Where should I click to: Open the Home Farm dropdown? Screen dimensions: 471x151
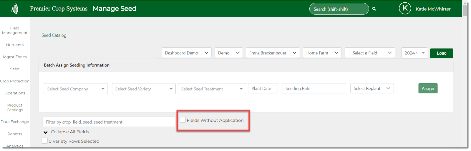(322, 53)
